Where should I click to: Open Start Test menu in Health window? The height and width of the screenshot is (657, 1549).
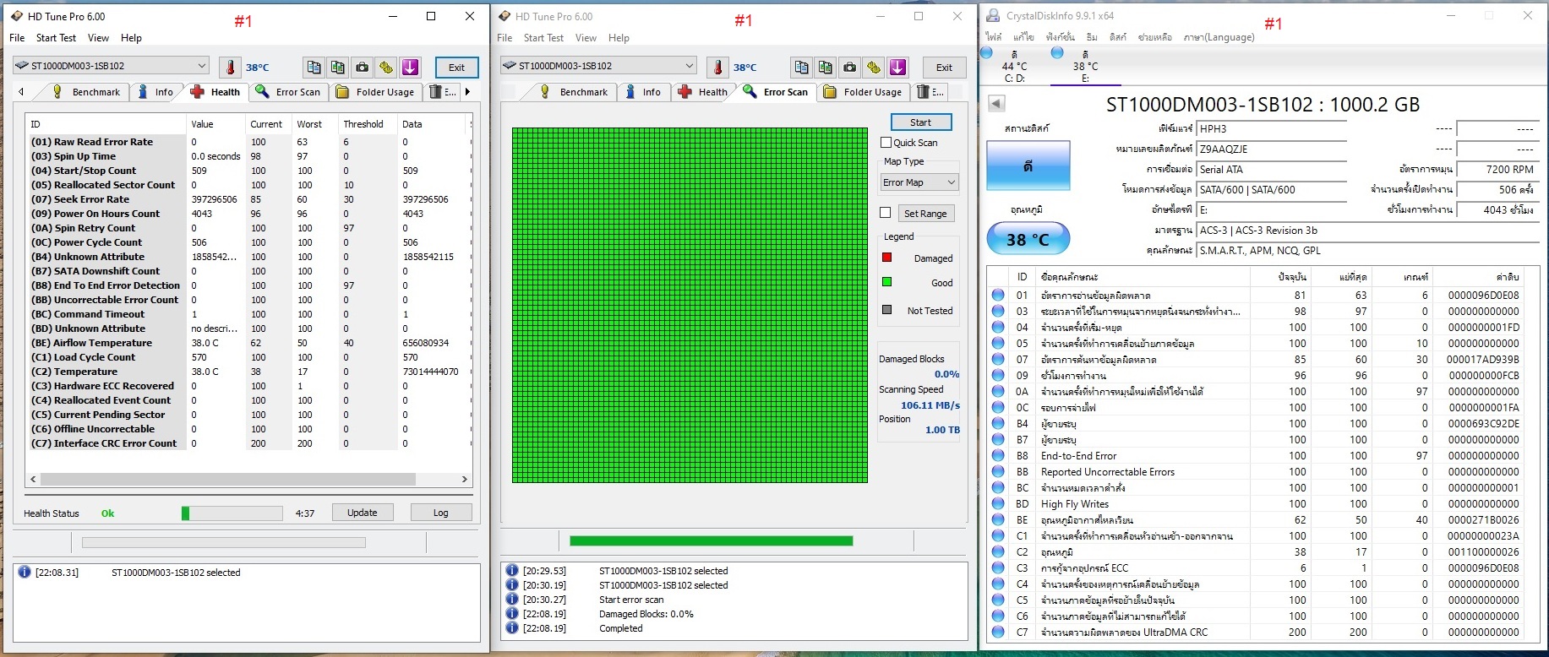56,38
